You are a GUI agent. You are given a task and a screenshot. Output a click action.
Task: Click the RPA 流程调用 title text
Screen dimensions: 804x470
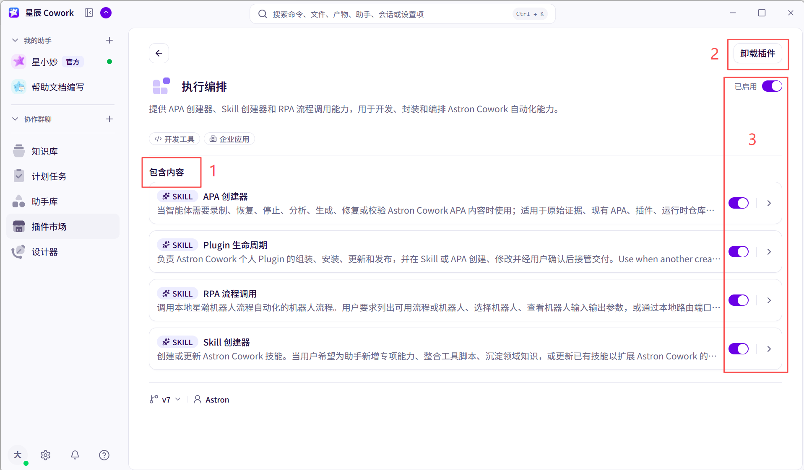(x=230, y=294)
